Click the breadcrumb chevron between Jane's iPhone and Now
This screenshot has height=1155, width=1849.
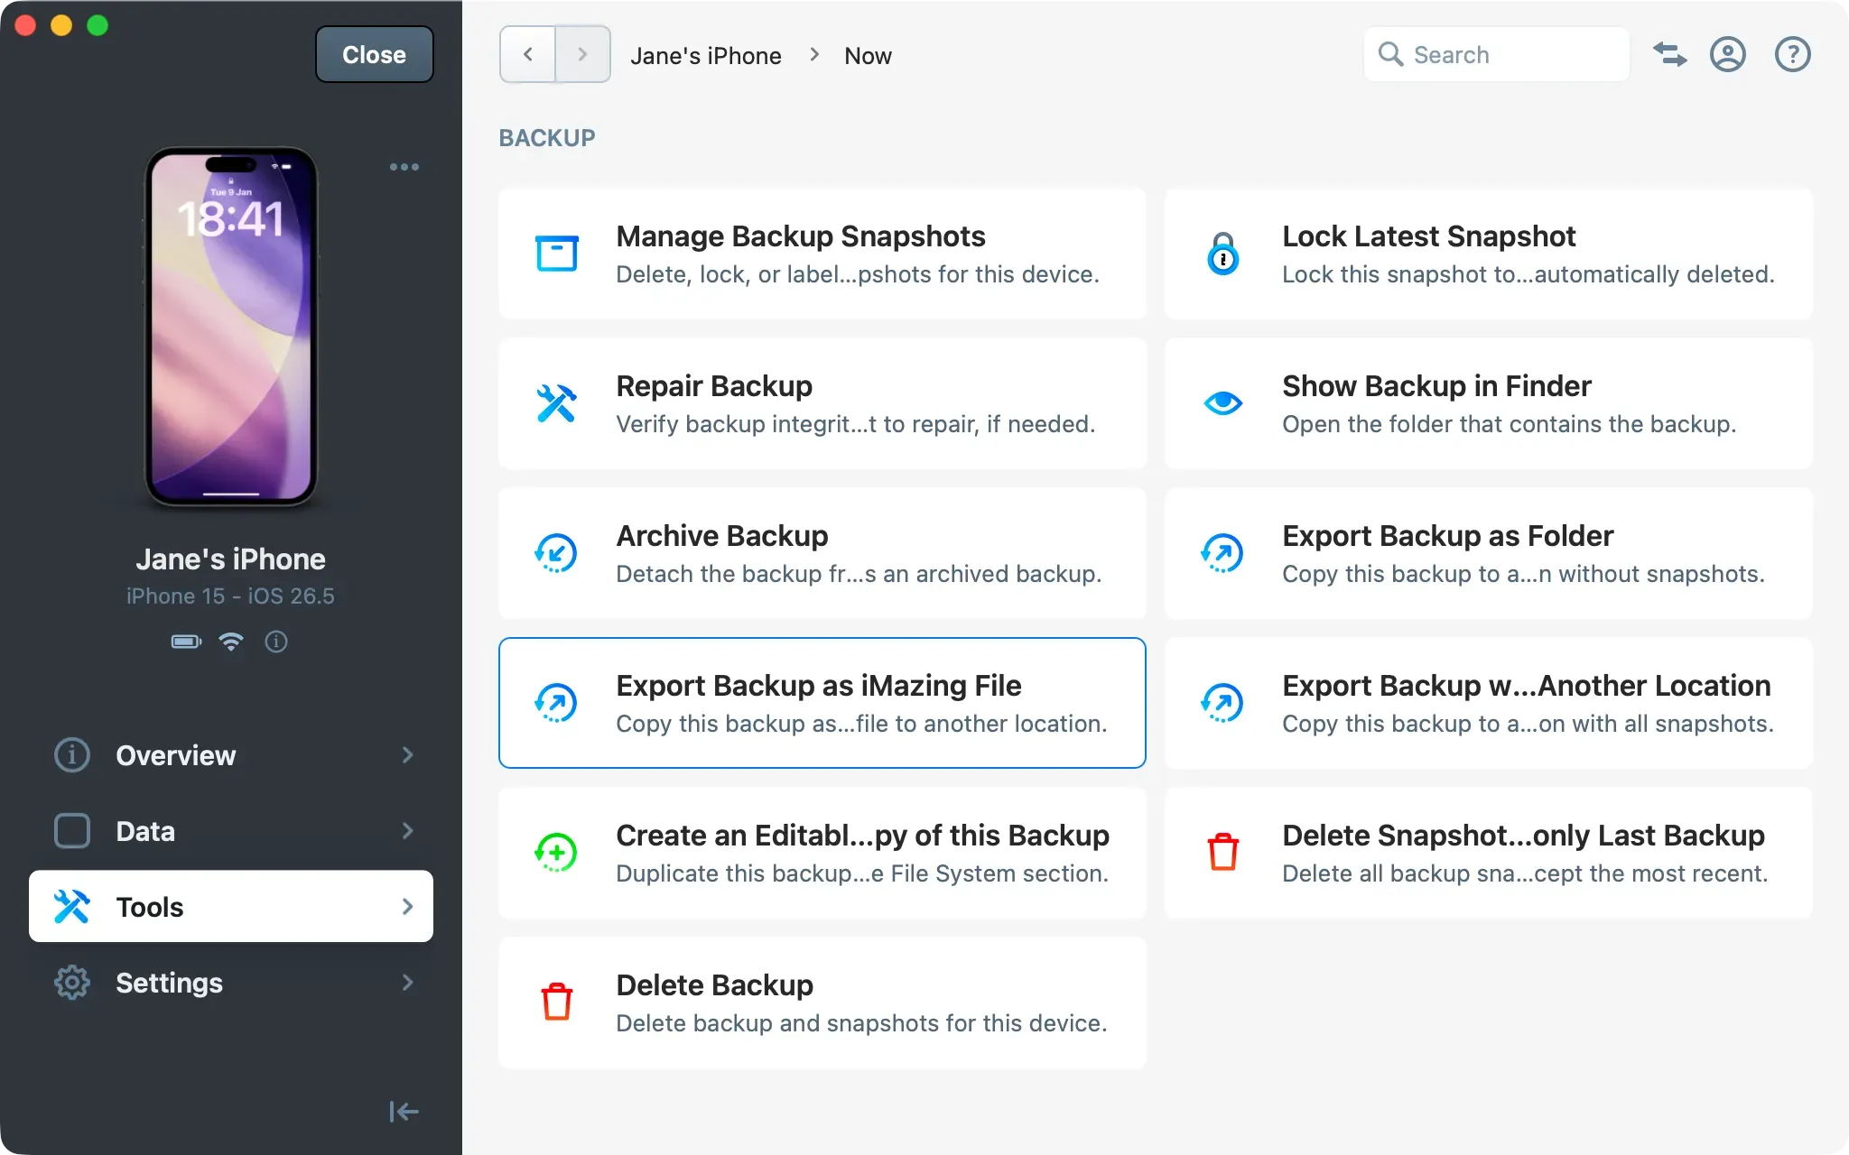tap(814, 55)
